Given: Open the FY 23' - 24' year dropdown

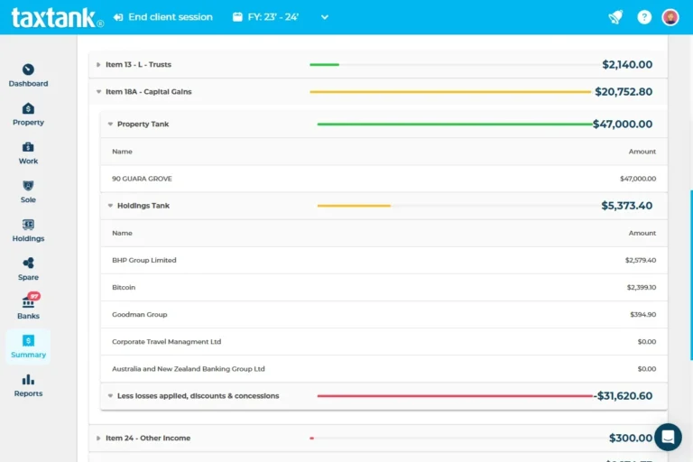Looking at the screenshot, I should 325,17.
